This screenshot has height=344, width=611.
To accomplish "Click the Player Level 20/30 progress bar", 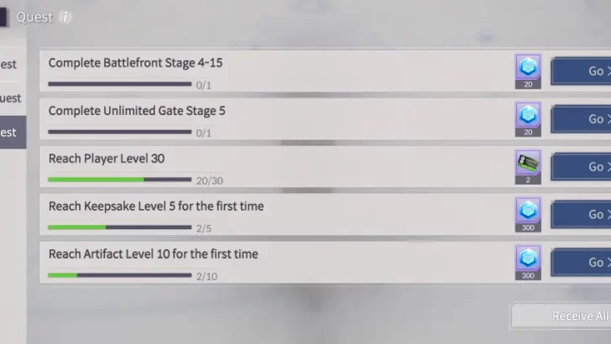I will pyautogui.click(x=119, y=180).
